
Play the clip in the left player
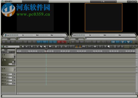point(19,42)
